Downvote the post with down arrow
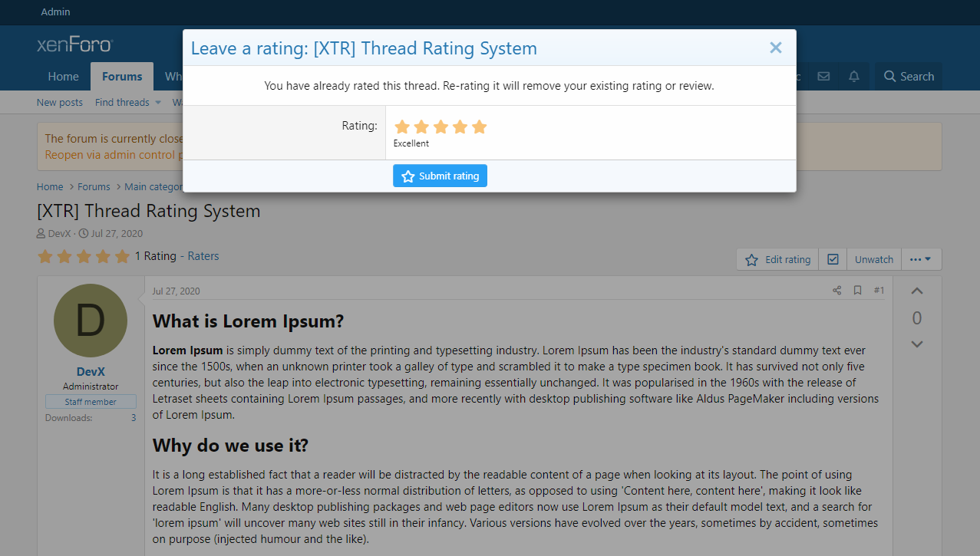The image size is (980, 556). coord(916,344)
